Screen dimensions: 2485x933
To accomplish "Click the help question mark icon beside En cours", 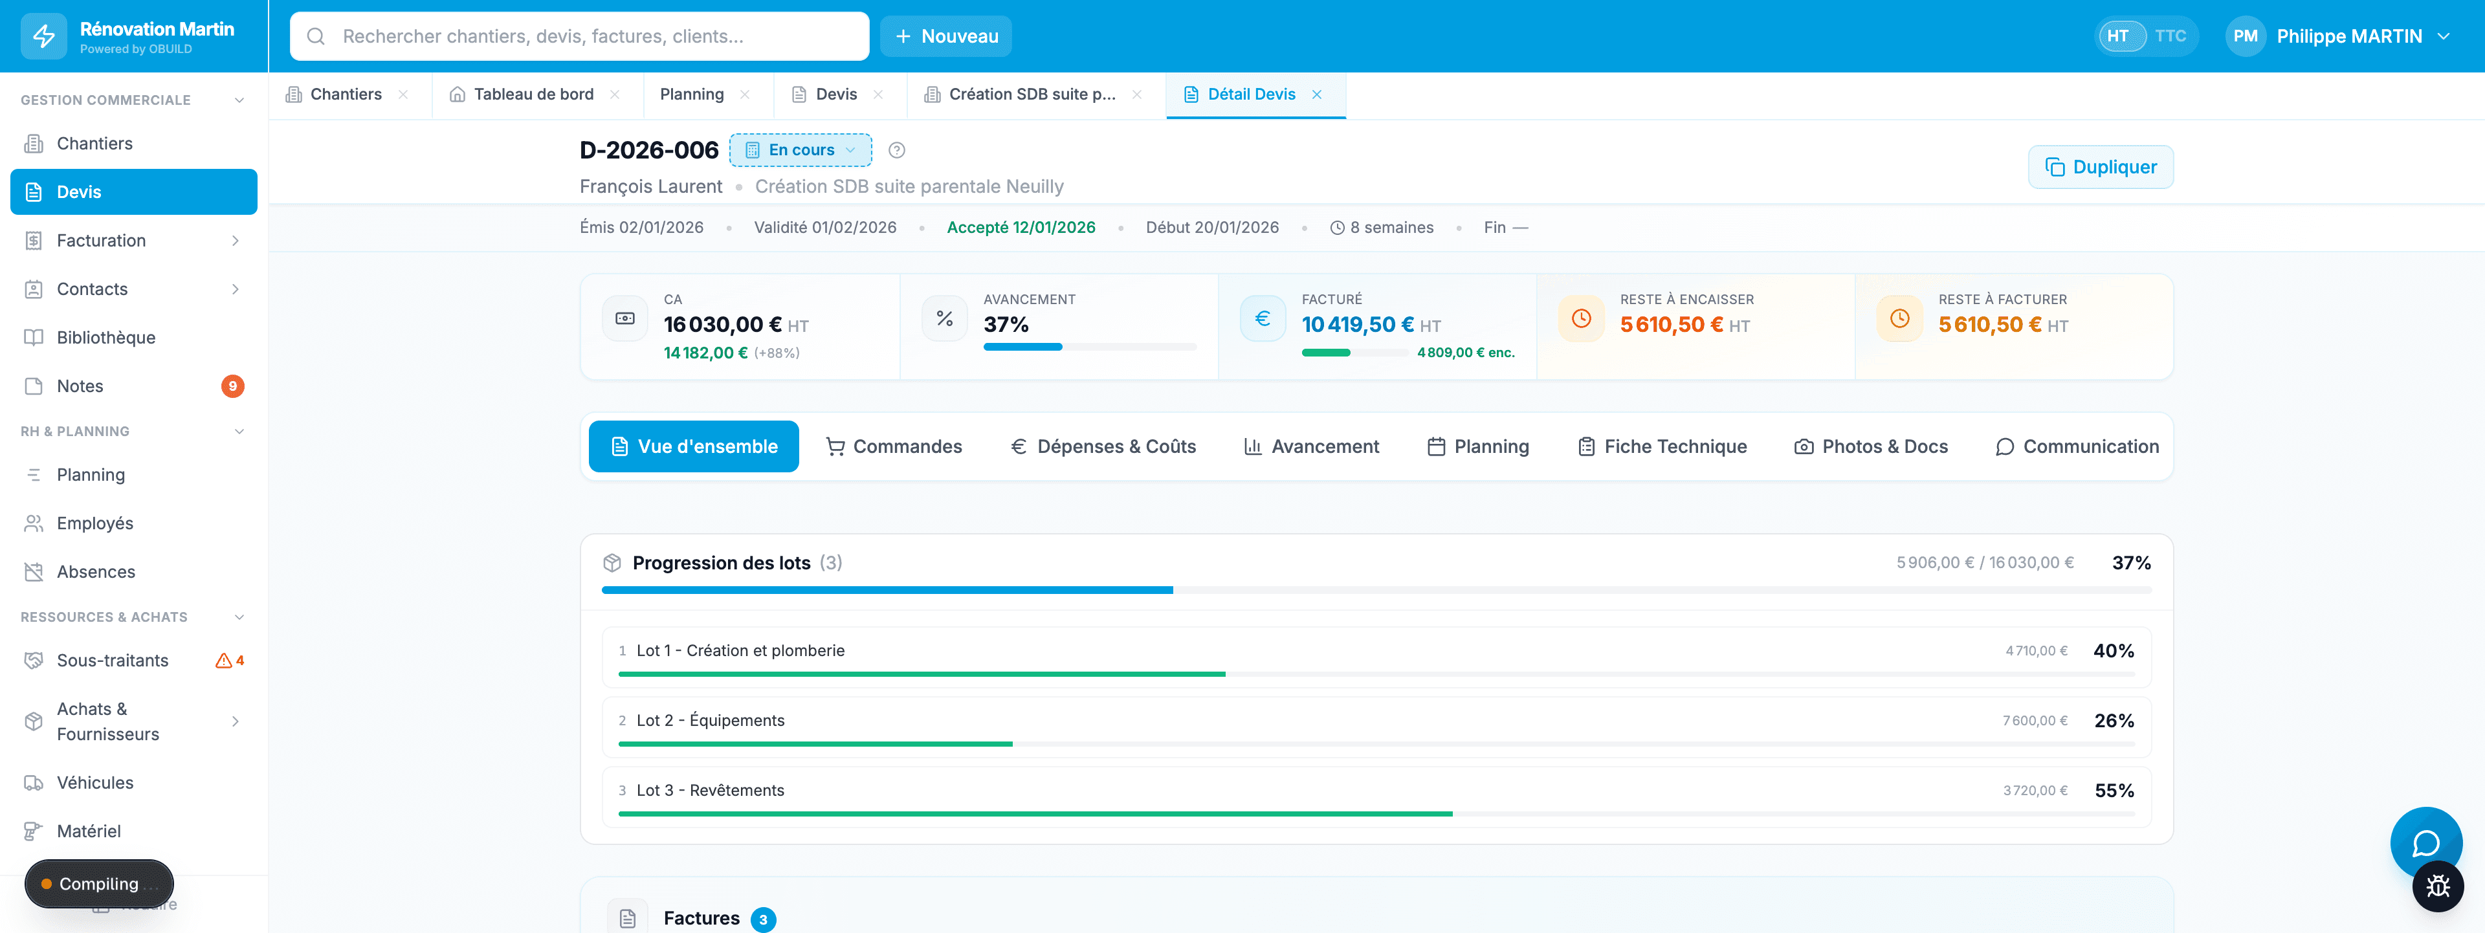I will pos(896,151).
